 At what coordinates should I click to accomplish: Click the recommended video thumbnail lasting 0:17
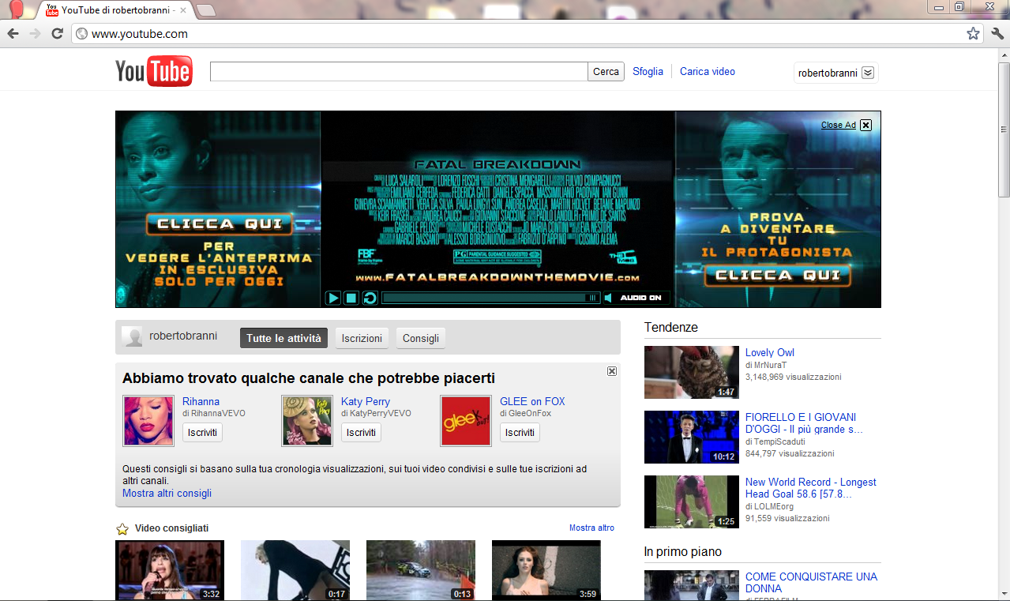point(295,570)
